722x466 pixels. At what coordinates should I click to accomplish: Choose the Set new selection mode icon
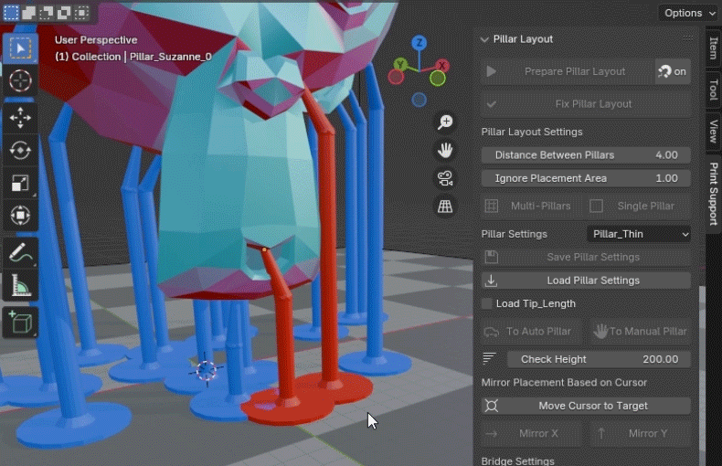[x=11, y=13]
